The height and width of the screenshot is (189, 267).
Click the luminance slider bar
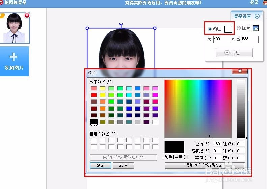pos(241,109)
